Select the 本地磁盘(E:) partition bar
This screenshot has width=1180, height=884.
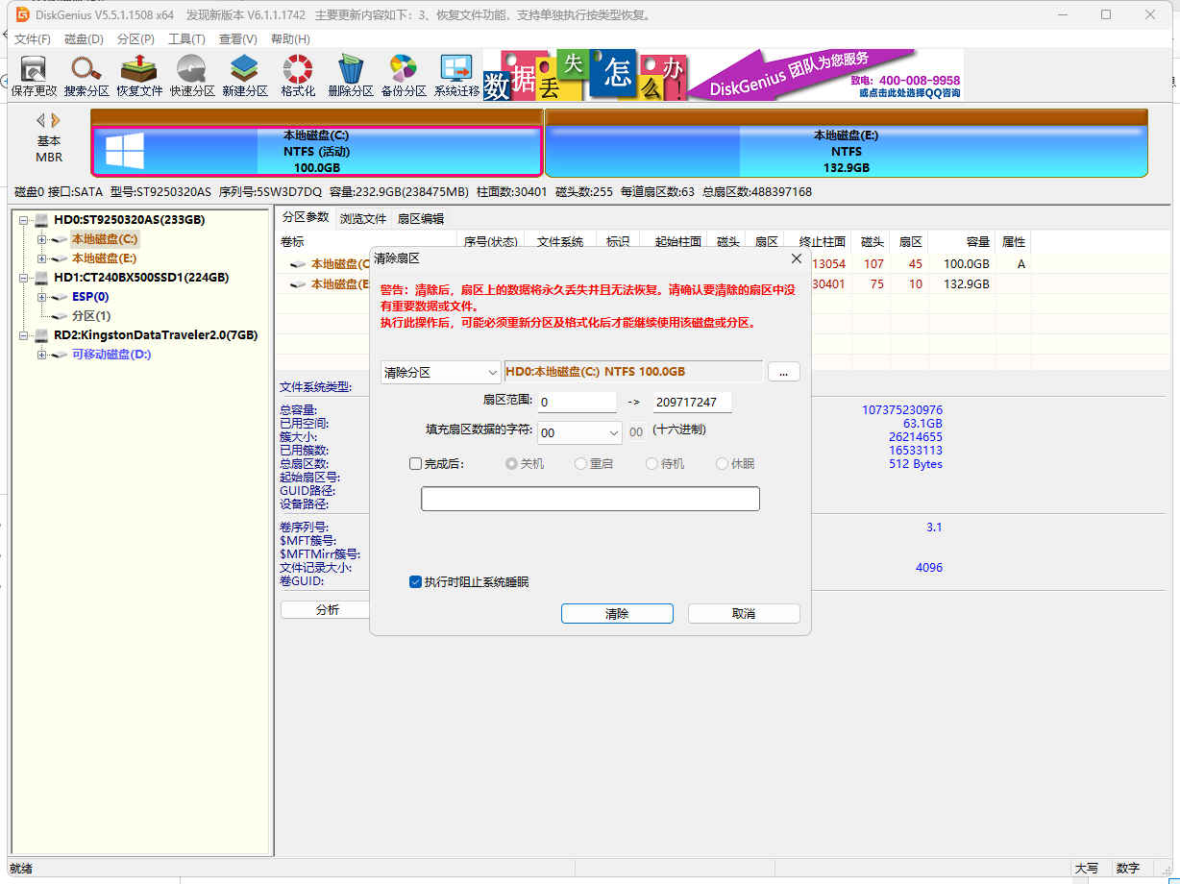pyautogui.click(x=846, y=152)
